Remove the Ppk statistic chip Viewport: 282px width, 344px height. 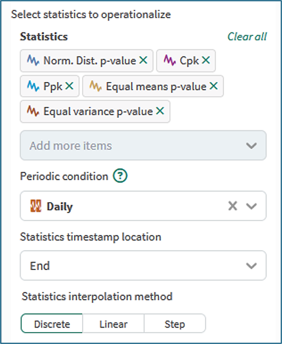[x=70, y=86]
